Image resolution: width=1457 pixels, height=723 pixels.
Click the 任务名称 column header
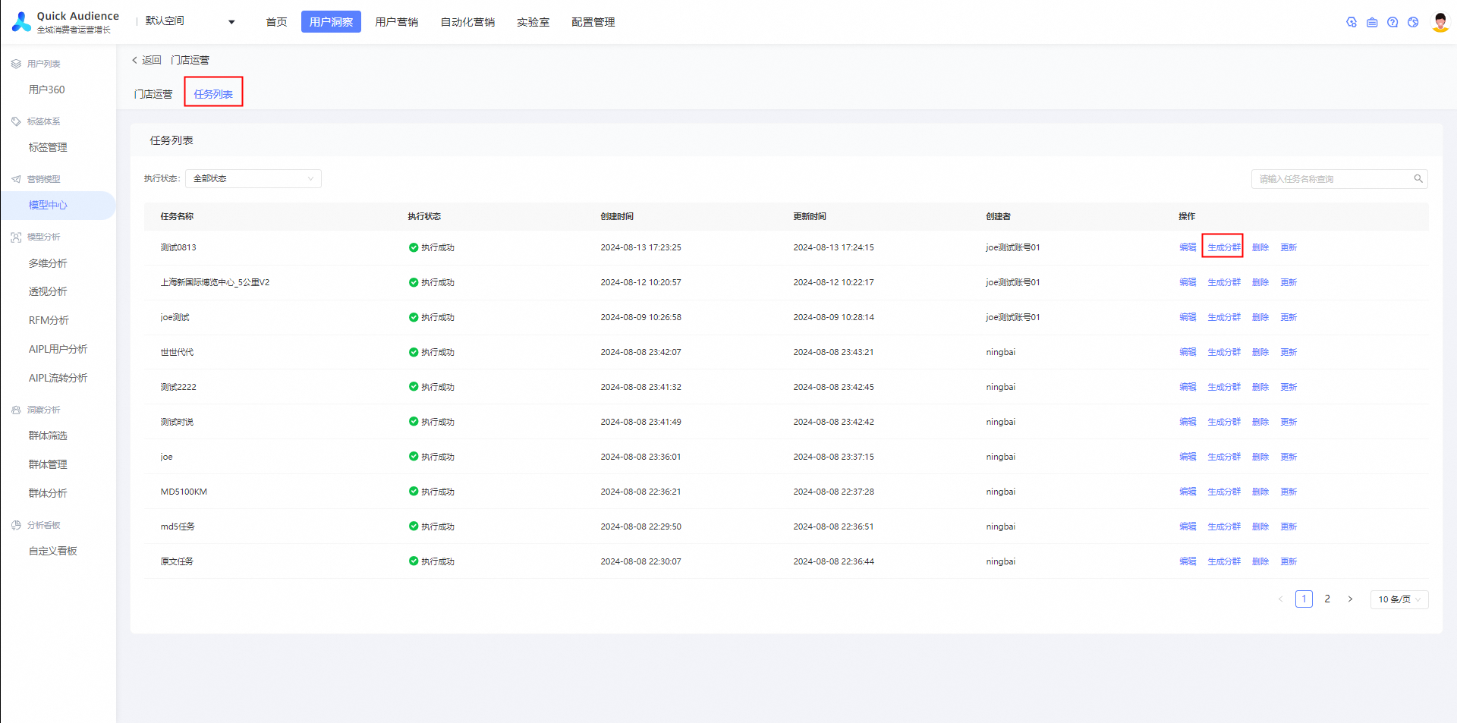point(177,216)
